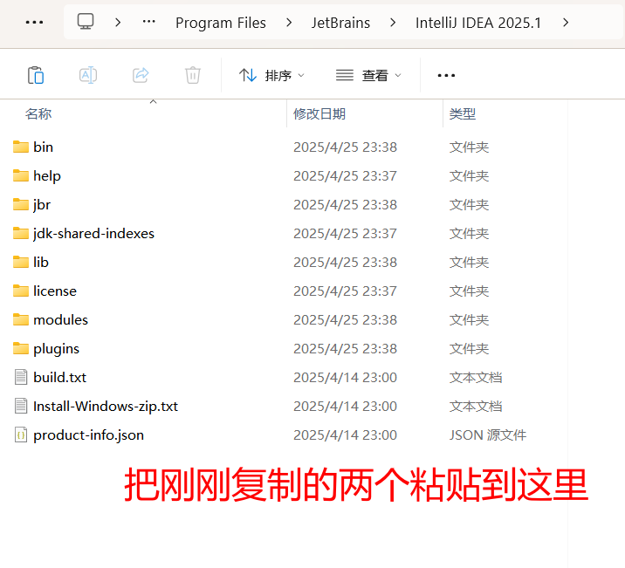
Task: Select the lib folder icon
Action: [x=21, y=262]
